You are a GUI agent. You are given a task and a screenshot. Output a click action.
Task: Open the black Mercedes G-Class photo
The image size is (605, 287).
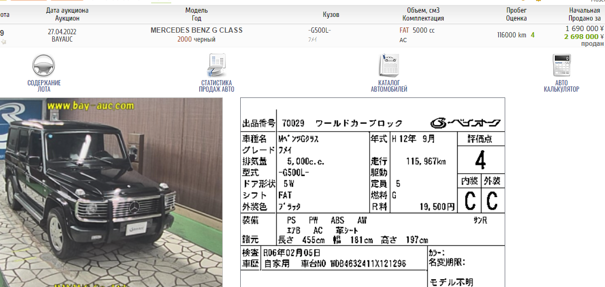coord(111,192)
